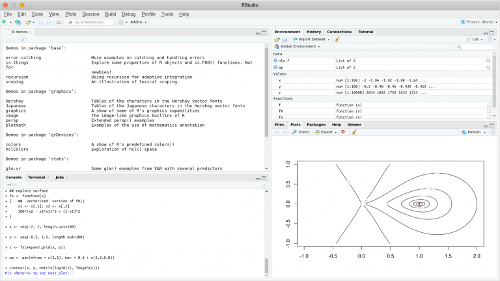Click the Zoom button in the Plots pane

tap(300, 132)
